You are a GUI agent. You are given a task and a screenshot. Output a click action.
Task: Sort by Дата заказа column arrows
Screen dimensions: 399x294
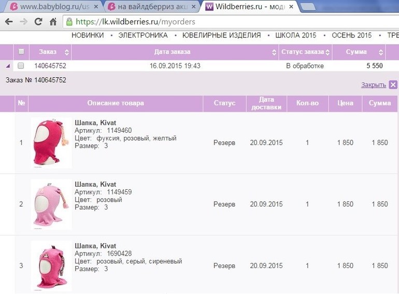pyautogui.click(x=274, y=52)
